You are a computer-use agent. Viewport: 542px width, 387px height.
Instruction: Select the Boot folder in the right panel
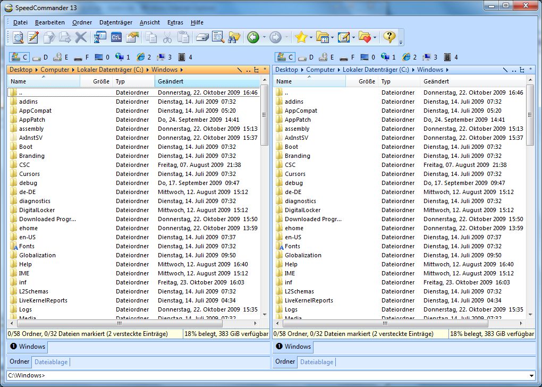pyautogui.click(x=294, y=147)
